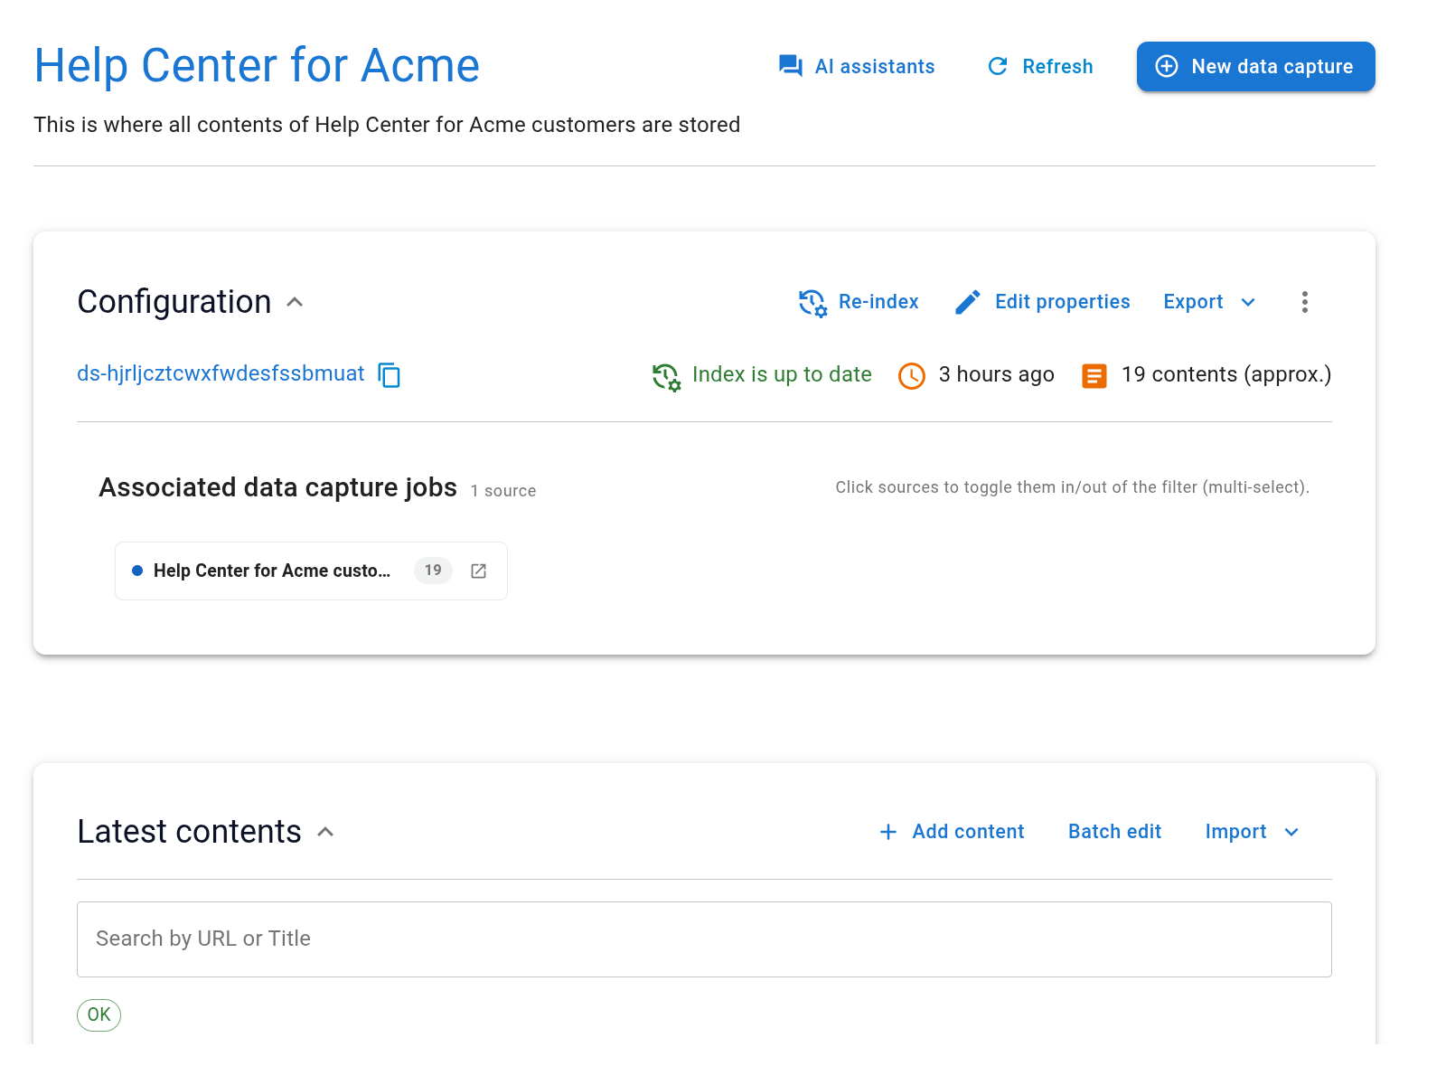Viewport: 1446px width, 1085px height.
Task: Click the green index status icon
Action: click(x=666, y=376)
